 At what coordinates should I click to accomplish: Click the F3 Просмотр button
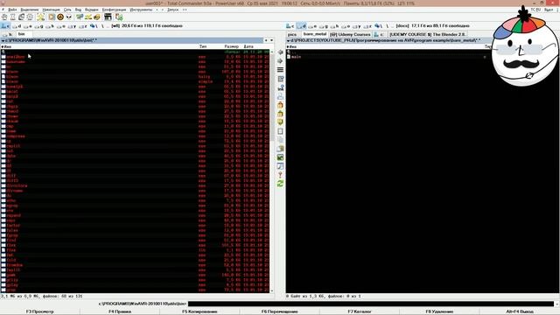[40, 311]
